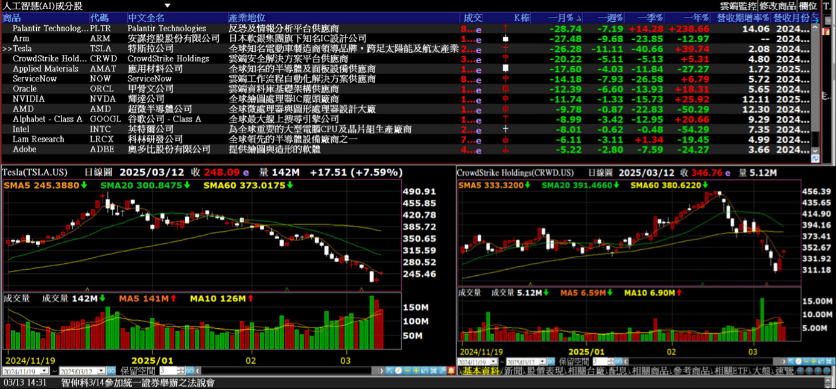This screenshot has height=389, width=836.
Task: Select the Applied Materials row
Action: (405, 69)
